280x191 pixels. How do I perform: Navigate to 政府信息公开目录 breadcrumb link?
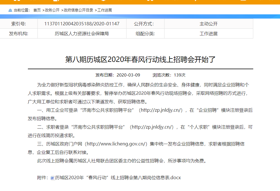pyautogui.click(x=78, y=10)
